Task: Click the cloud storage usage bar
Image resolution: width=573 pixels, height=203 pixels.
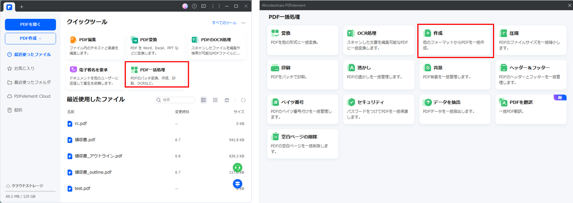Action: pos(31,191)
